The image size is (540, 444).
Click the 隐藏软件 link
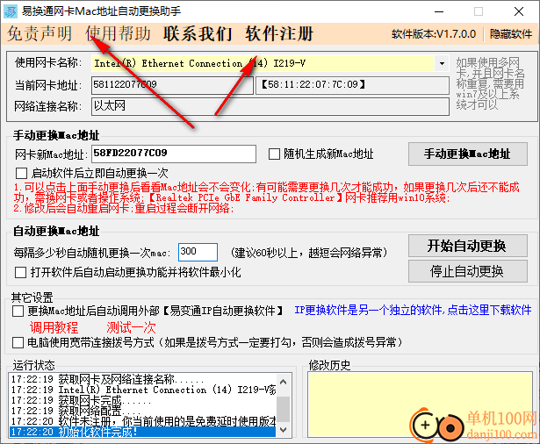[x=511, y=34]
